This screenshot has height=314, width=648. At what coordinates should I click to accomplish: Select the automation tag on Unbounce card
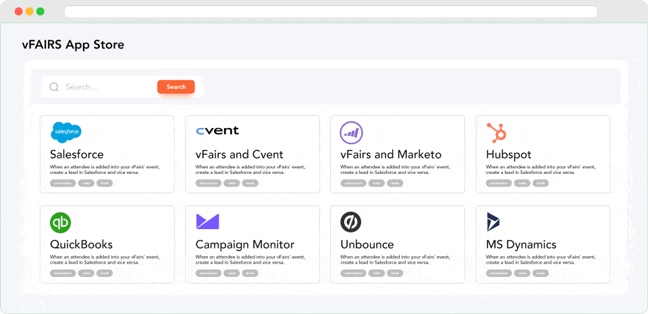[353, 273]
